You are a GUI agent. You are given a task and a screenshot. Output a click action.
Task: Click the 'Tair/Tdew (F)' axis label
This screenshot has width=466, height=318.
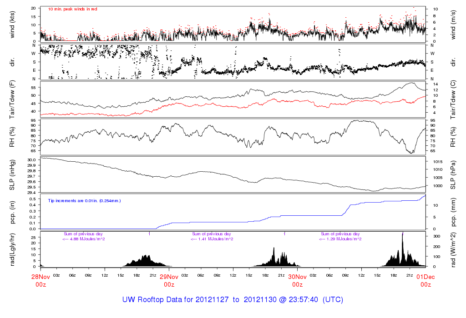coord(12,99)
